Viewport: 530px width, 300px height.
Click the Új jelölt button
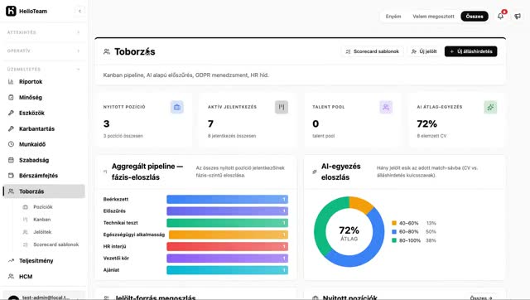point(424,51)
